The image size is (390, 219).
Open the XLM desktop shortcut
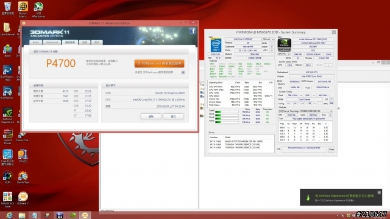pyautogui.click(x=7, y=177)
